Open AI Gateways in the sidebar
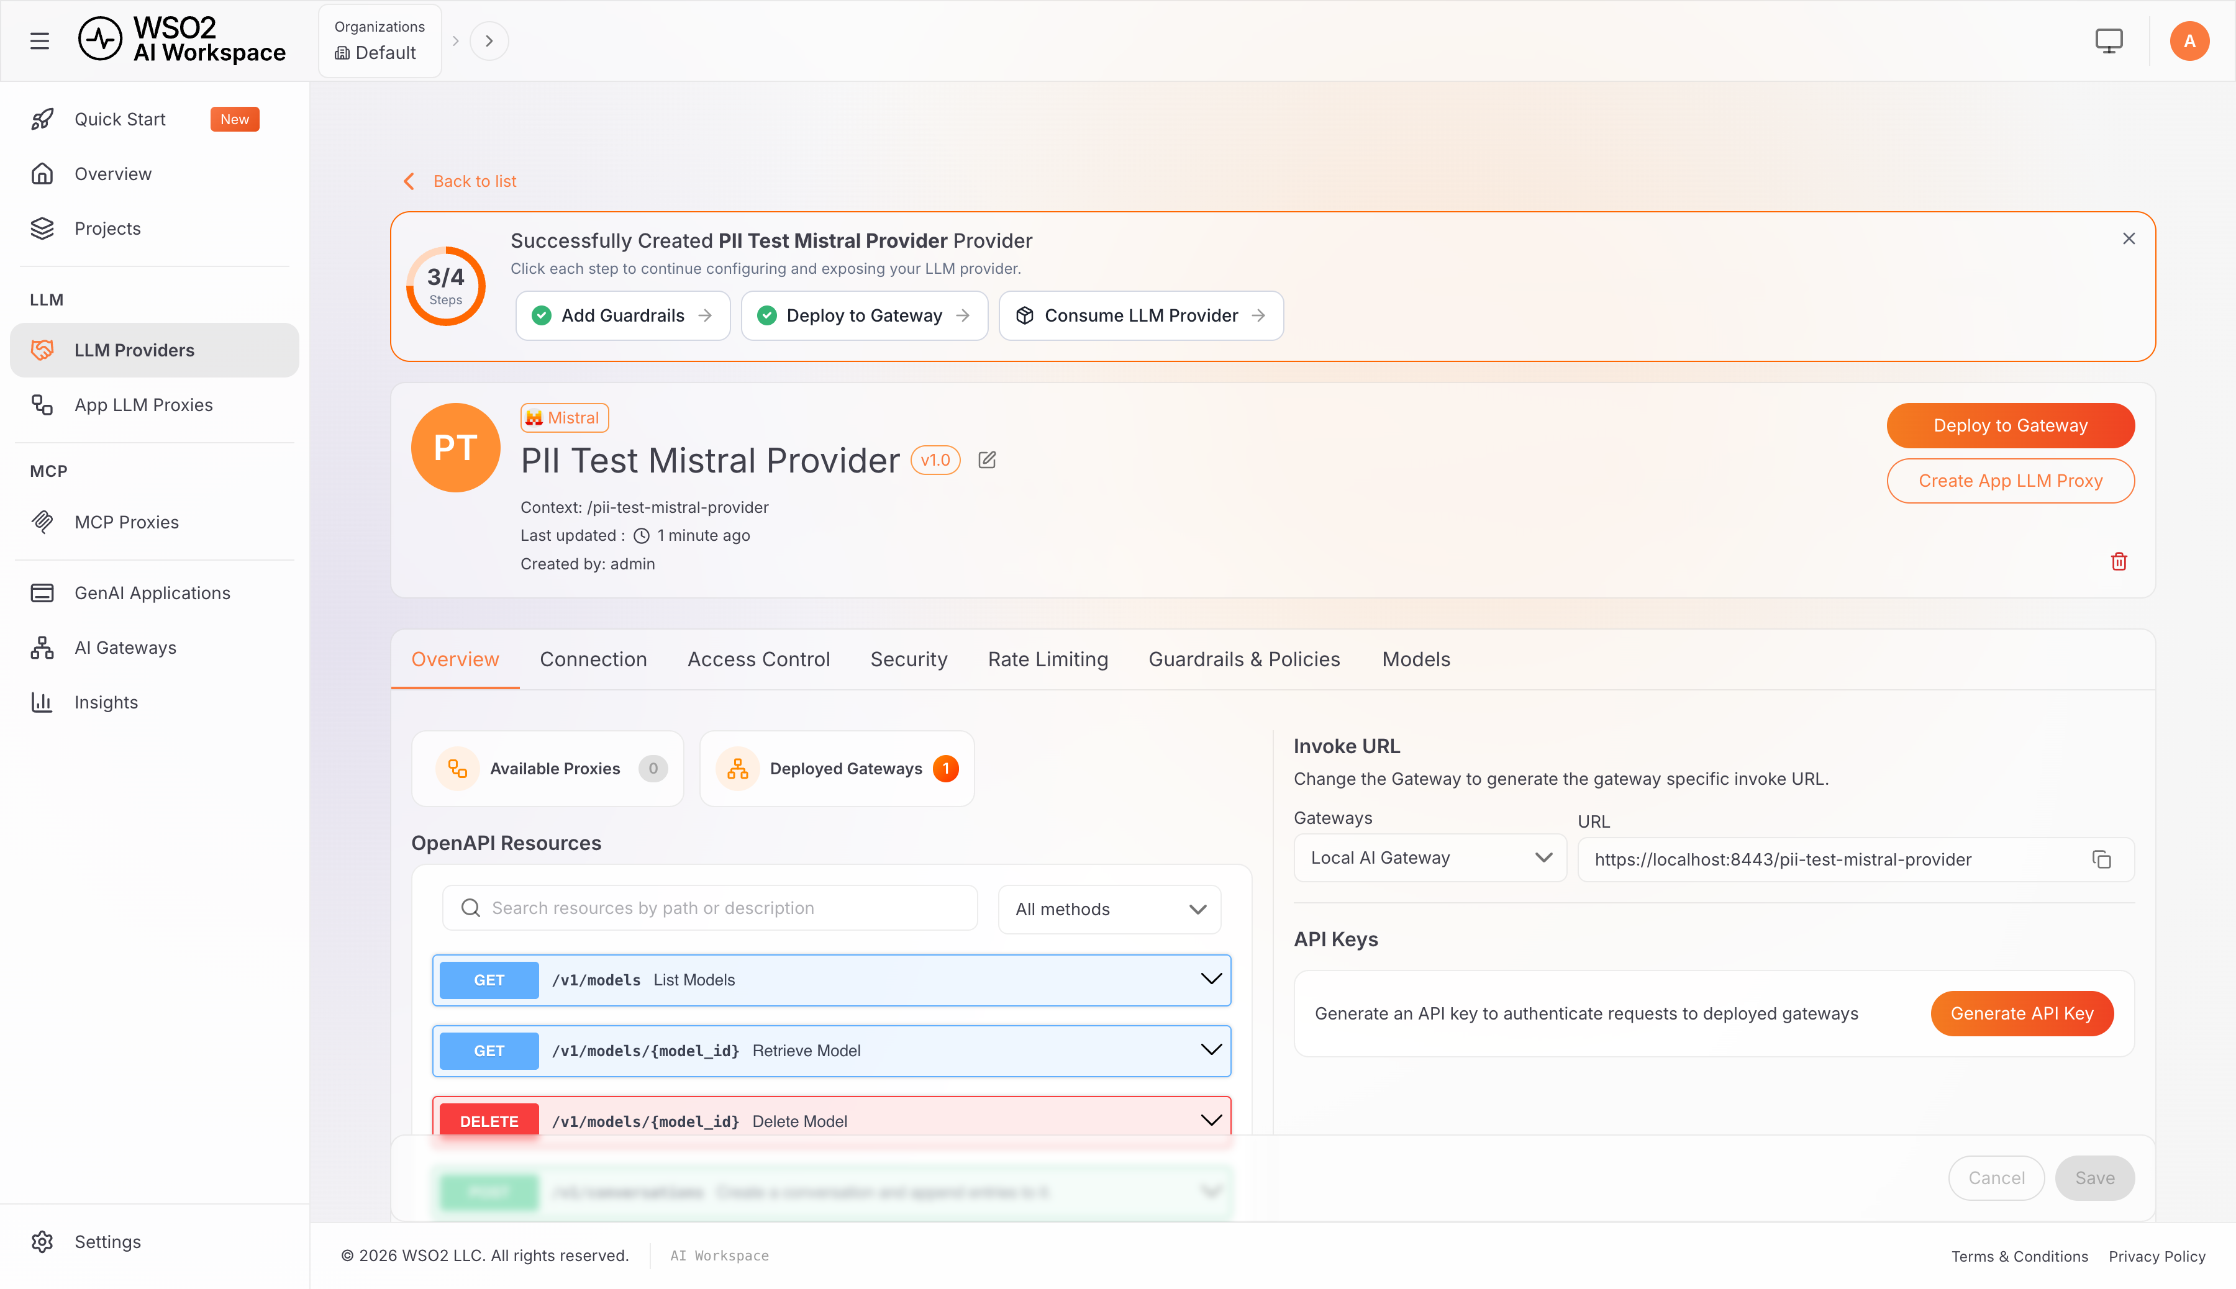 tap(155, 647)
